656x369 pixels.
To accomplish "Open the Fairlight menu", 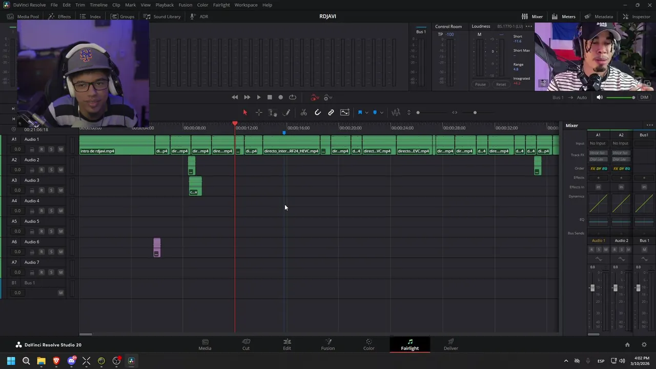I will 221,5.
